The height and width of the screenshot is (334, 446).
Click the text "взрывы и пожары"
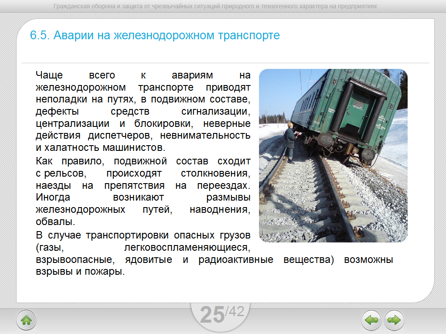[80, 272]
